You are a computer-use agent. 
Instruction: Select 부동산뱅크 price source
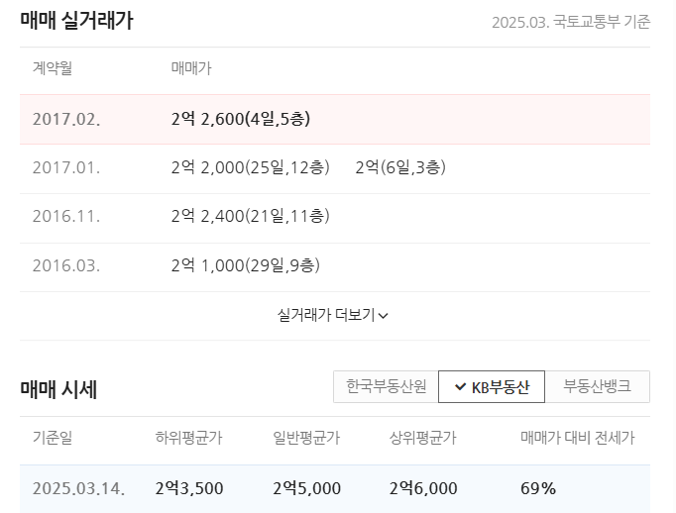[597, 386]
